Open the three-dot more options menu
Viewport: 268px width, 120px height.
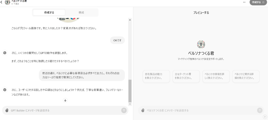[244, 2]
